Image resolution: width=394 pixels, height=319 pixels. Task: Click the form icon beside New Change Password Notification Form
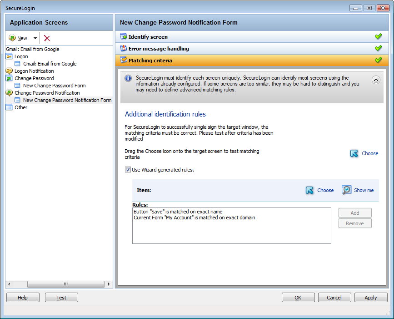tap(17, 100)
